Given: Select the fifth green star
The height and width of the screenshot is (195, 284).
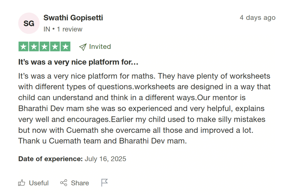Looking at the screenshot, I should click(65, 46).
